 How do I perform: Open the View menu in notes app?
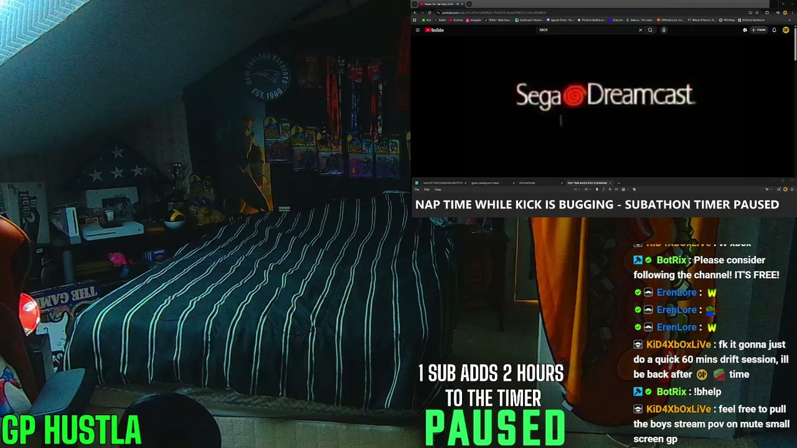(x=438, y=189)
